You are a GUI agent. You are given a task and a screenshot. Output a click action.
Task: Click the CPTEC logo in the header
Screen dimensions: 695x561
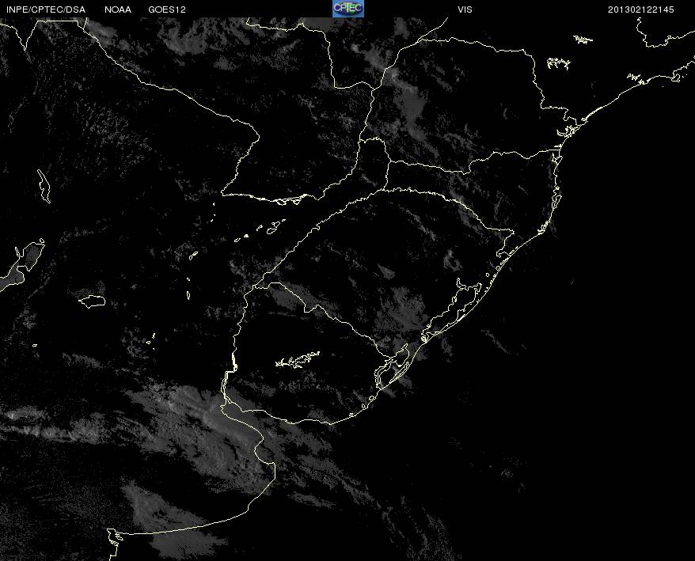pos(348,9)
